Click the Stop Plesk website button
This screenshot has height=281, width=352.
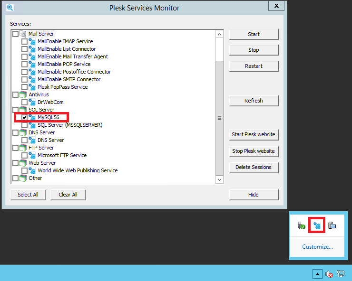coord(254,151)
